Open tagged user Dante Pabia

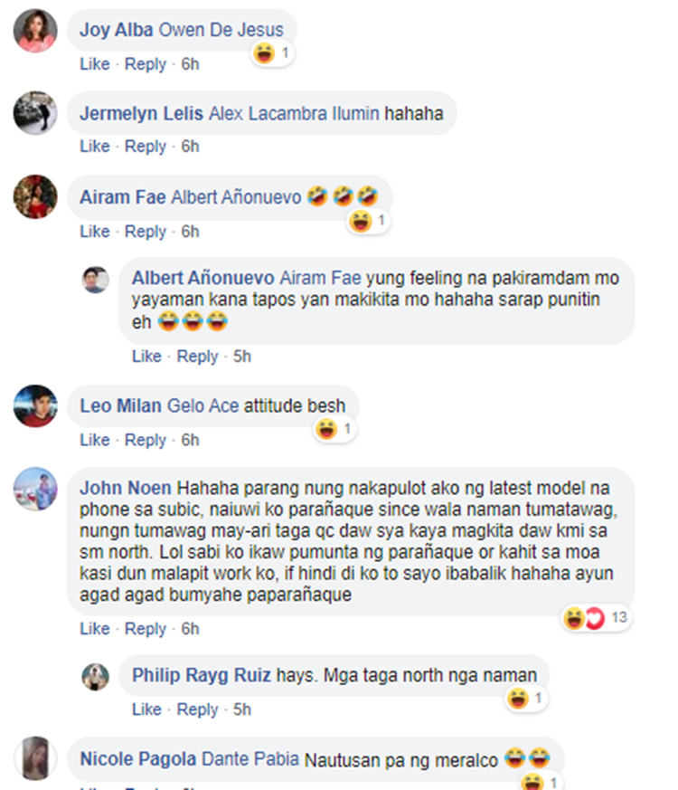coord(250,758)
